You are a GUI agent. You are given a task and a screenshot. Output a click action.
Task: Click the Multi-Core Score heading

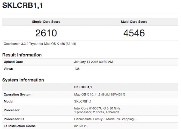tap(134, 22)
